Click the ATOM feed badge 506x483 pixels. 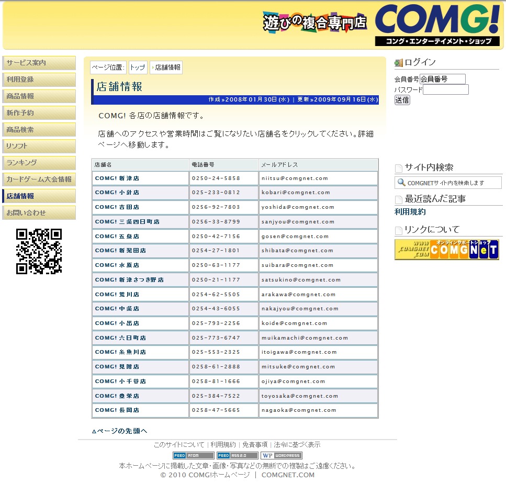point(193,455)
